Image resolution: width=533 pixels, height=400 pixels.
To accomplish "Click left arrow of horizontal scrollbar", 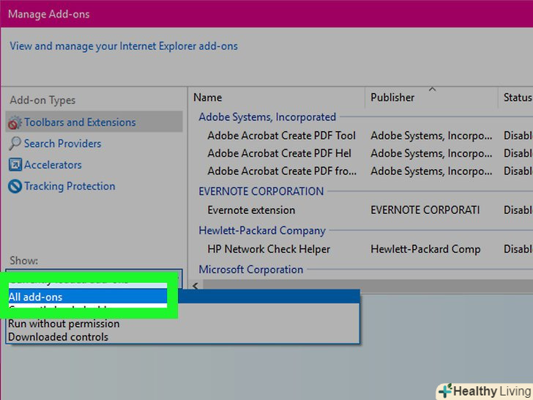I will 195,286.
